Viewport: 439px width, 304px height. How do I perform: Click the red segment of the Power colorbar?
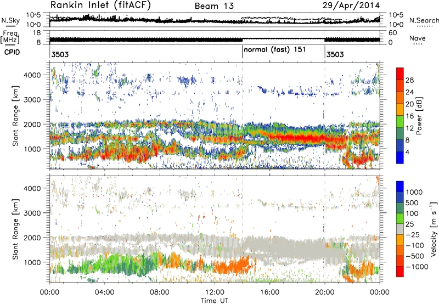pyautogui.click(x=400, y=74)
